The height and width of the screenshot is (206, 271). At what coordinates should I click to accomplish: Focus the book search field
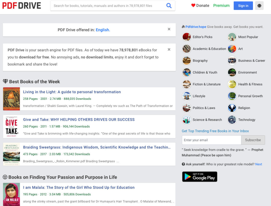click(108, 6)
